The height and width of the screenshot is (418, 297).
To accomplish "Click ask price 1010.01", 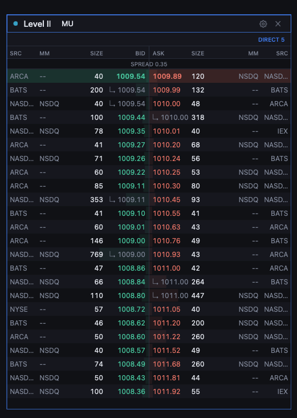I will point(166,131).
